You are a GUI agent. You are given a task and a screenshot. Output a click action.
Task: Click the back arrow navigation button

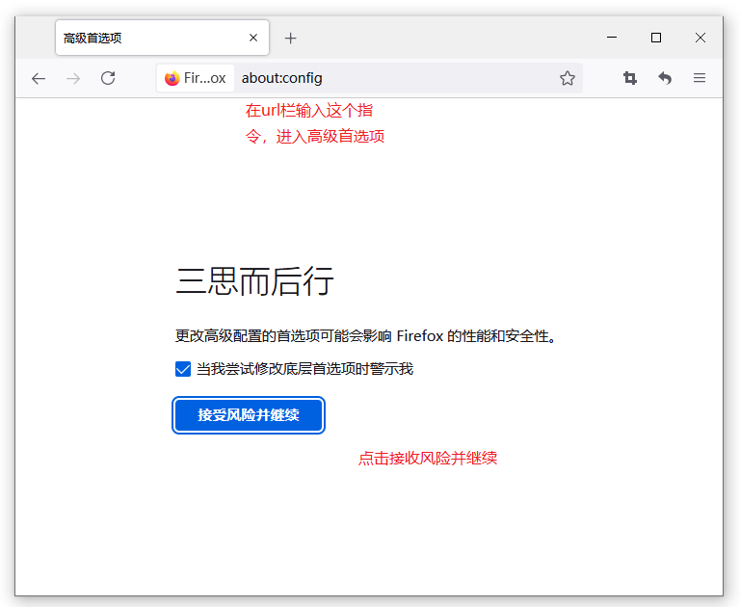pos(39,78)
